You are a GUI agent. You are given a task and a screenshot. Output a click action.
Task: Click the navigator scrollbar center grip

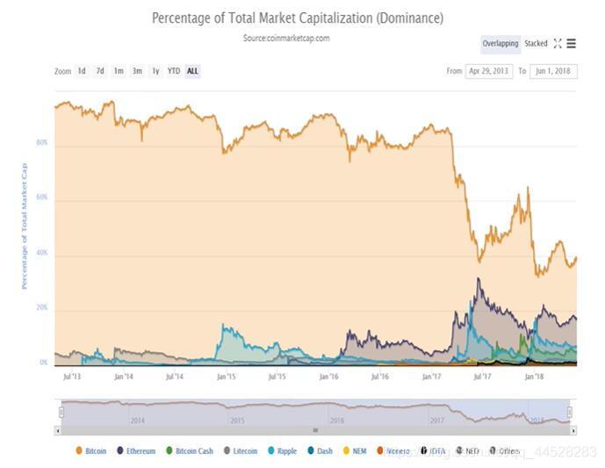pos(315,430)
